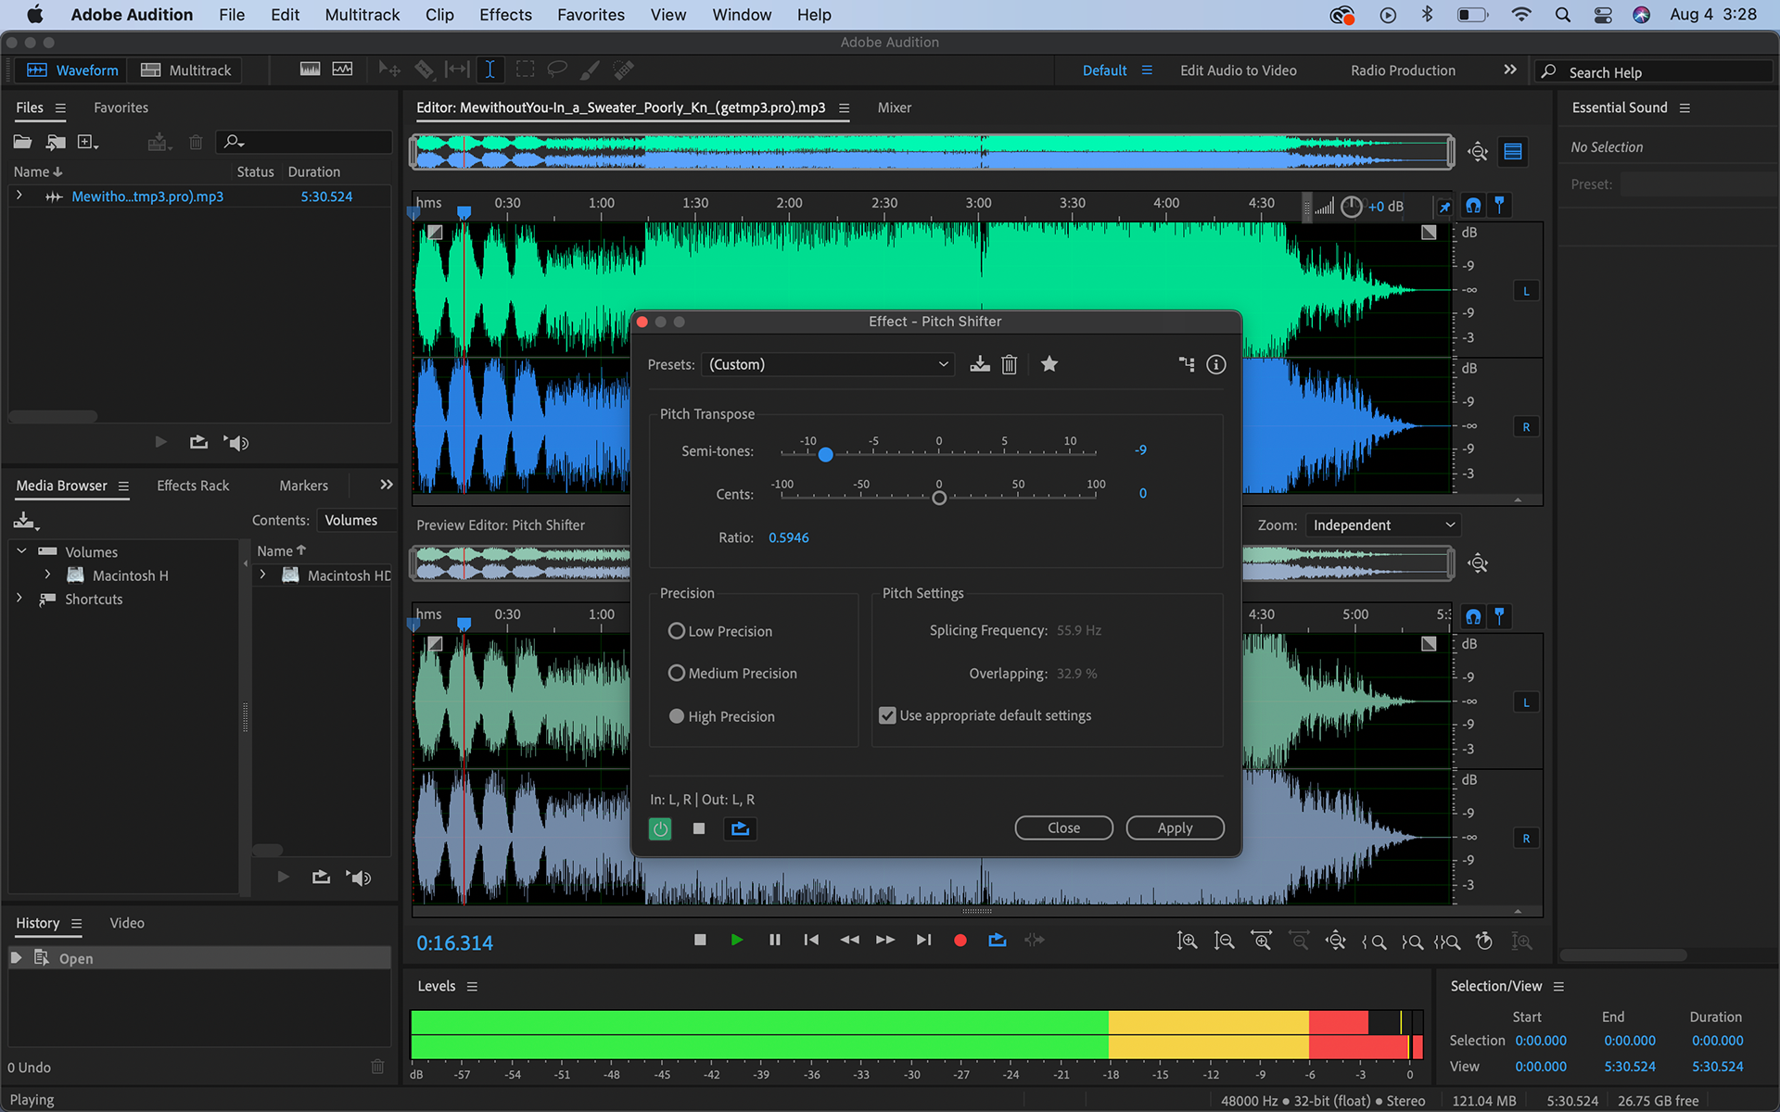Switch to the Effects Rack tab
Viewport: 1780px width, 1112px height.
tap(193, 486)
